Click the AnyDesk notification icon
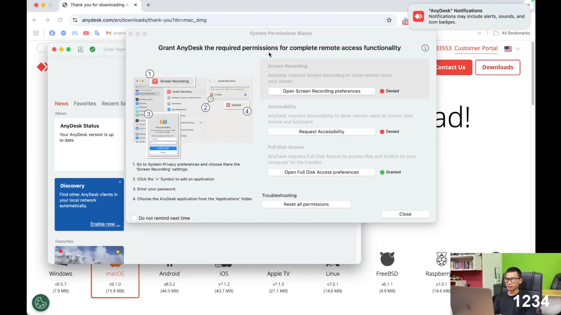Image resolution: width=561 pixels, height=315 pixels. point(418,16)
